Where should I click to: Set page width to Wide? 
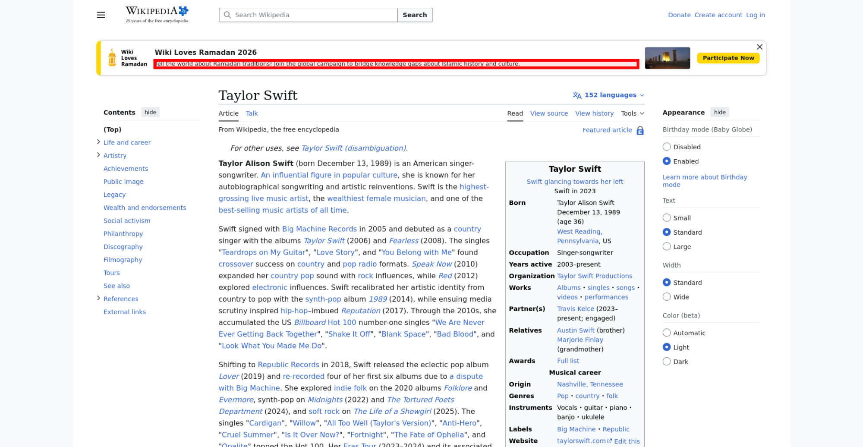[x=667, y=297]
